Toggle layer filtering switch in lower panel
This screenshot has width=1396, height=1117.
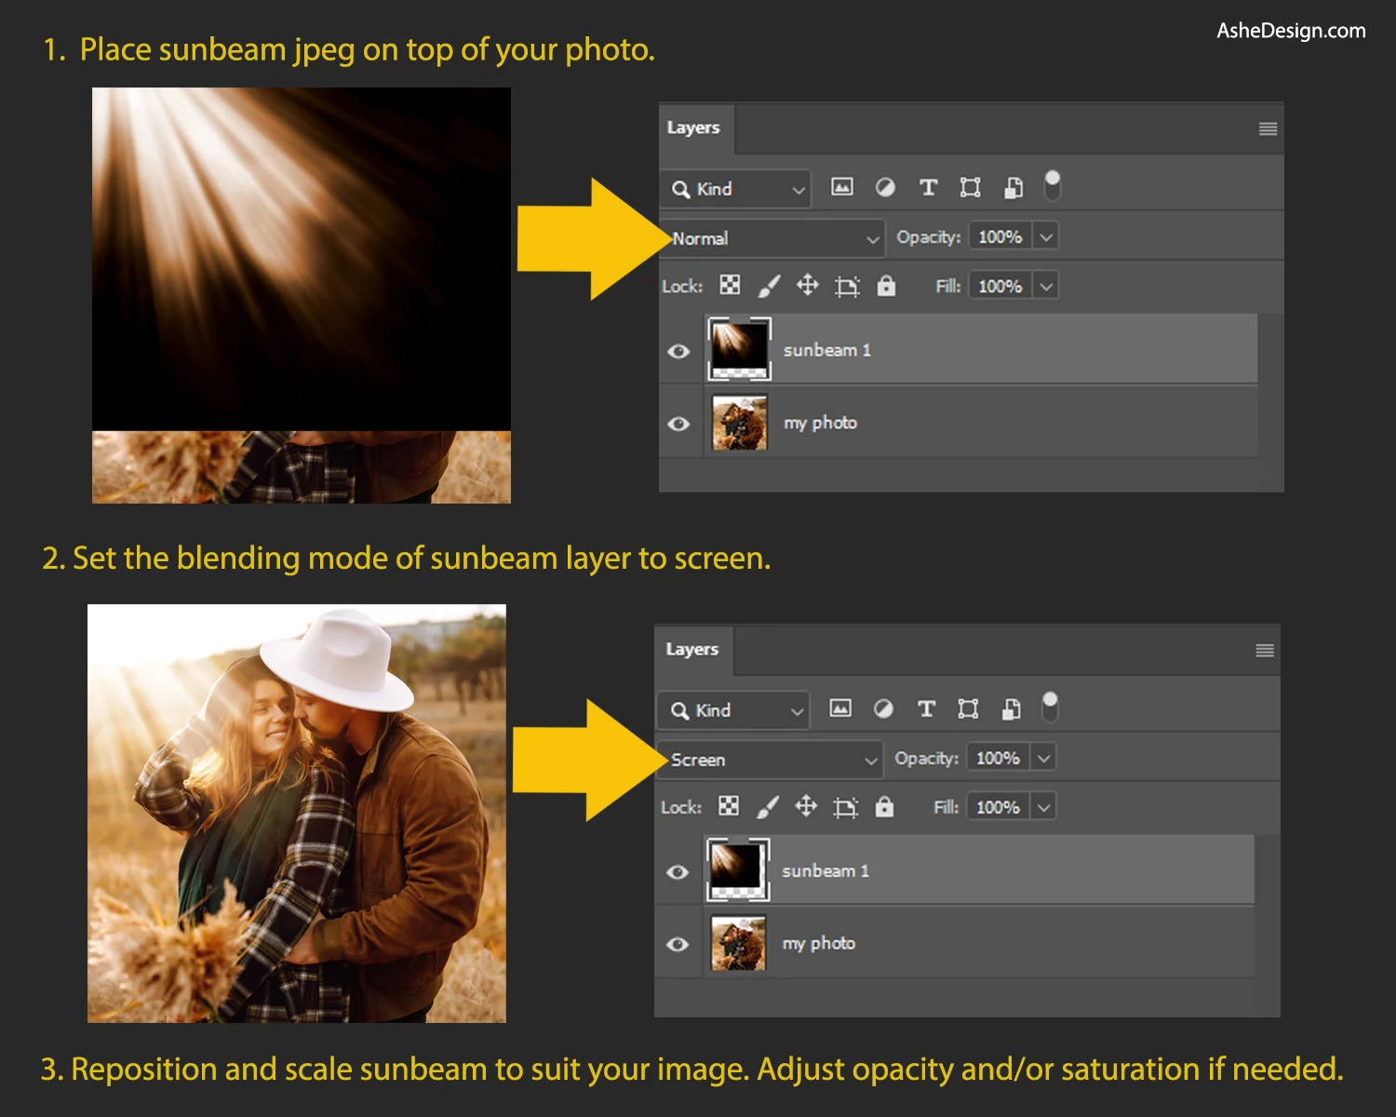click(x=1050, y=707)
